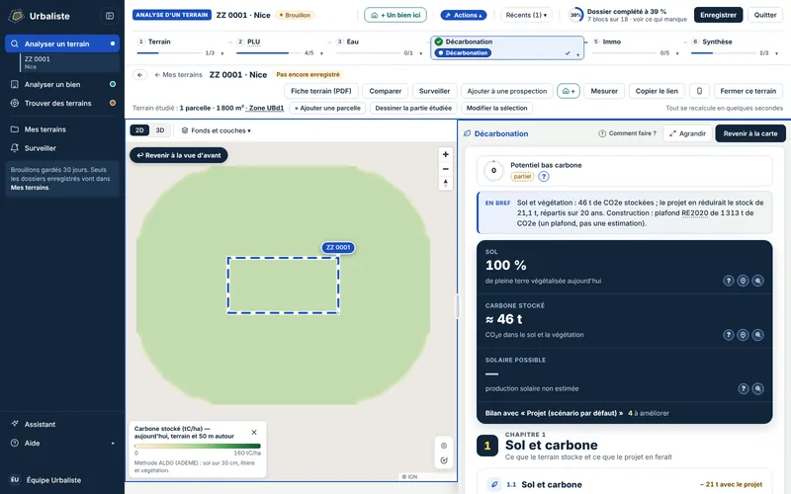Viewport: 791px width, 494px height.
Task: Open magnifier detail for Solaire possible
Action: pos(757,388)
